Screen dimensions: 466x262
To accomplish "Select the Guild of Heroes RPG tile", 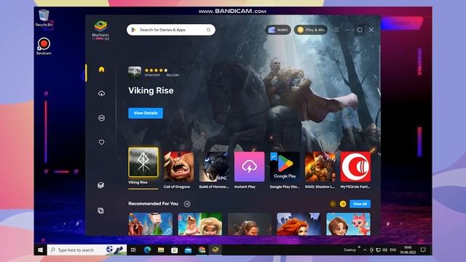I will (214, 167).
